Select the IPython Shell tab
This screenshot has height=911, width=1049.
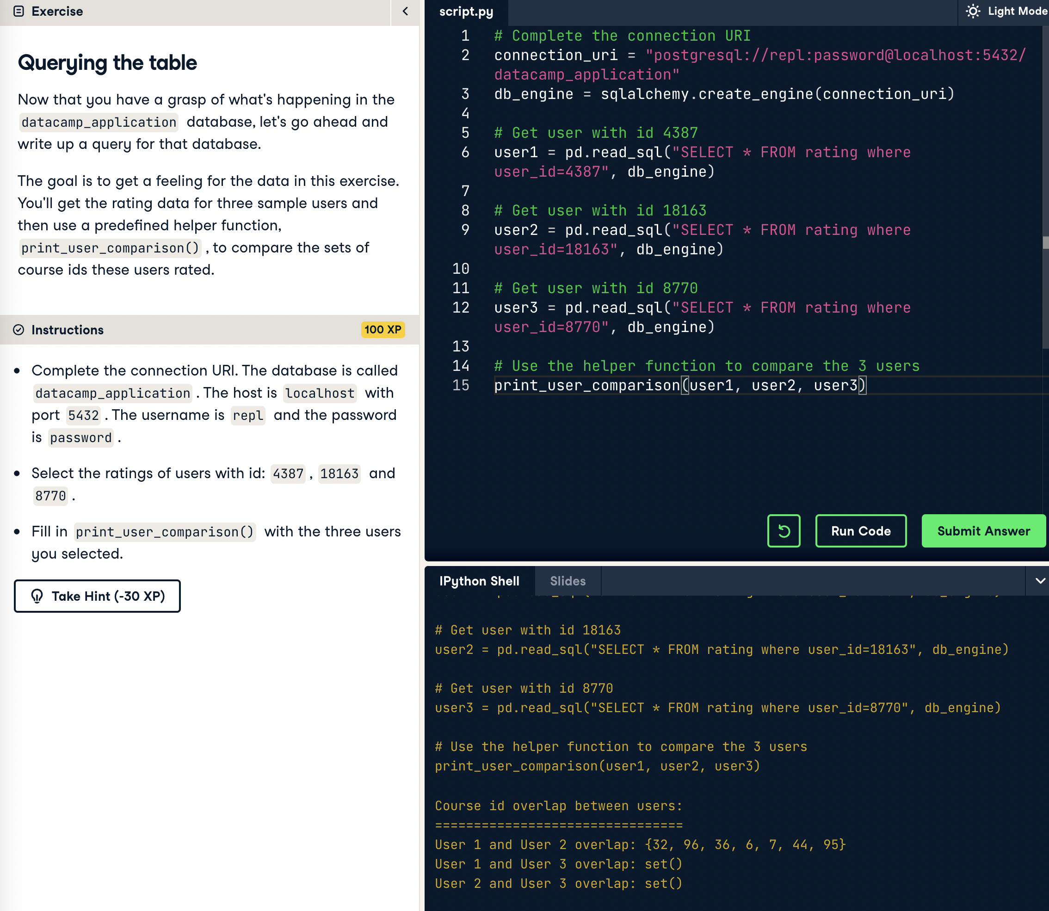(479, 581)
